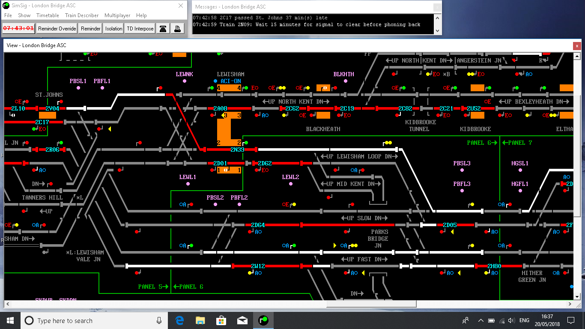Toggle the PBSL3 pink indicator
Screen dimensions: 585x329
[462, 170]
